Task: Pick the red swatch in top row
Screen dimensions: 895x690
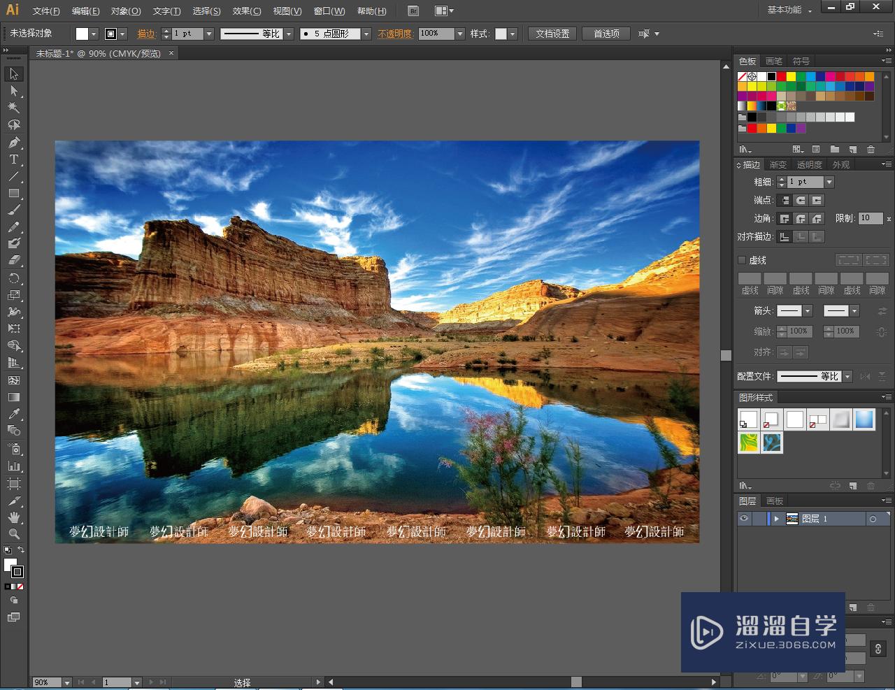Action: pos(781,77)
